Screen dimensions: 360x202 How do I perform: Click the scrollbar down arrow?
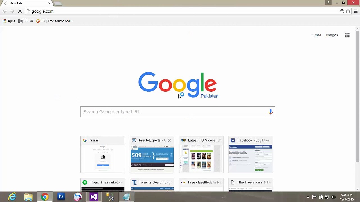click(x=358, y=189)
